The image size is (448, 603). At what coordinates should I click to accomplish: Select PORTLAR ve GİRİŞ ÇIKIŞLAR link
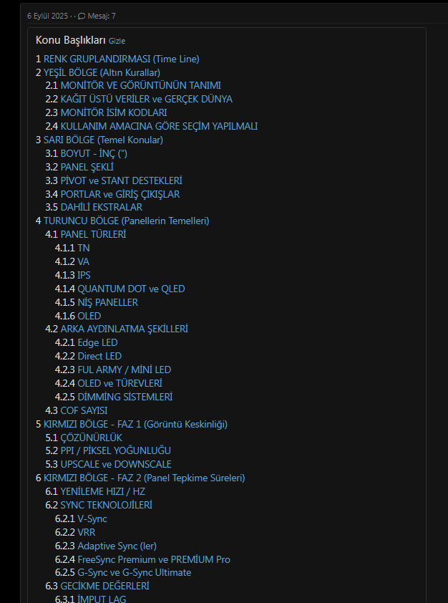pos(120,194)
